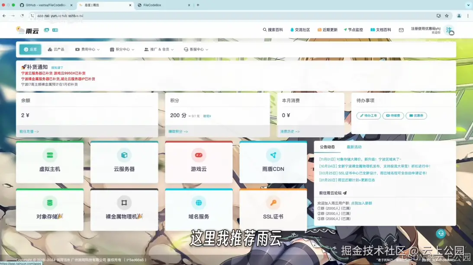
Task: Open the 积分中心 dropdown
Action: coord(122,49)
